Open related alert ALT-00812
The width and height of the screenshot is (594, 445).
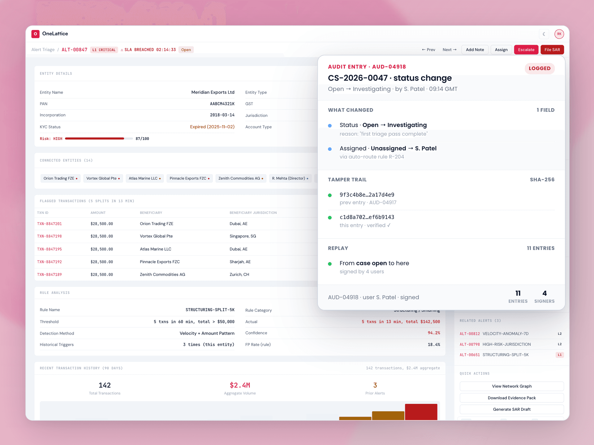470,334
